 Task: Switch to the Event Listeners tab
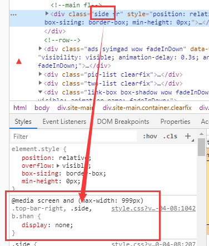click(x=64, y=122)
